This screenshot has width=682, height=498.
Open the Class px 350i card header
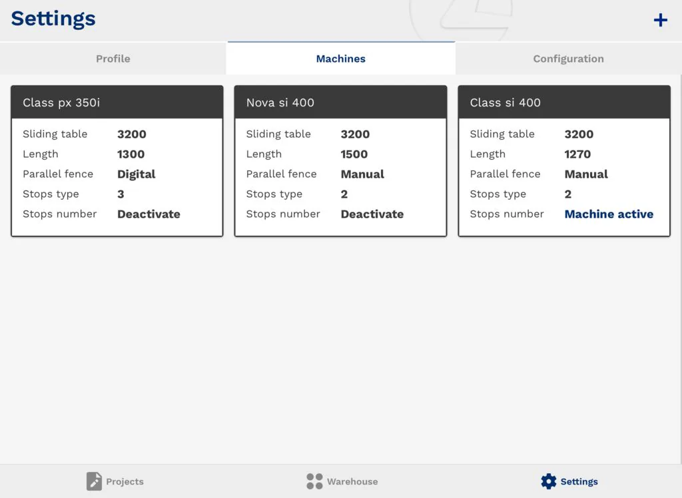click(117, 103)
